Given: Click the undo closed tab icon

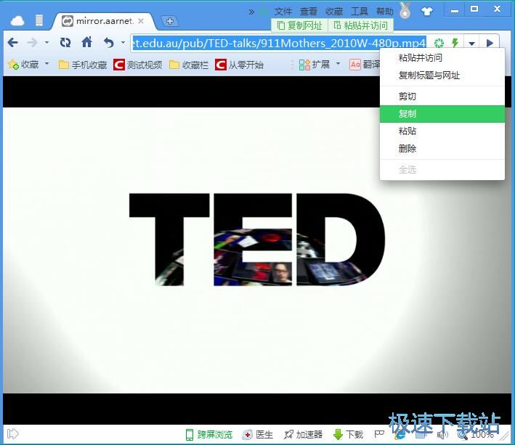Looking at the screenshot, I should pos(108,42).
